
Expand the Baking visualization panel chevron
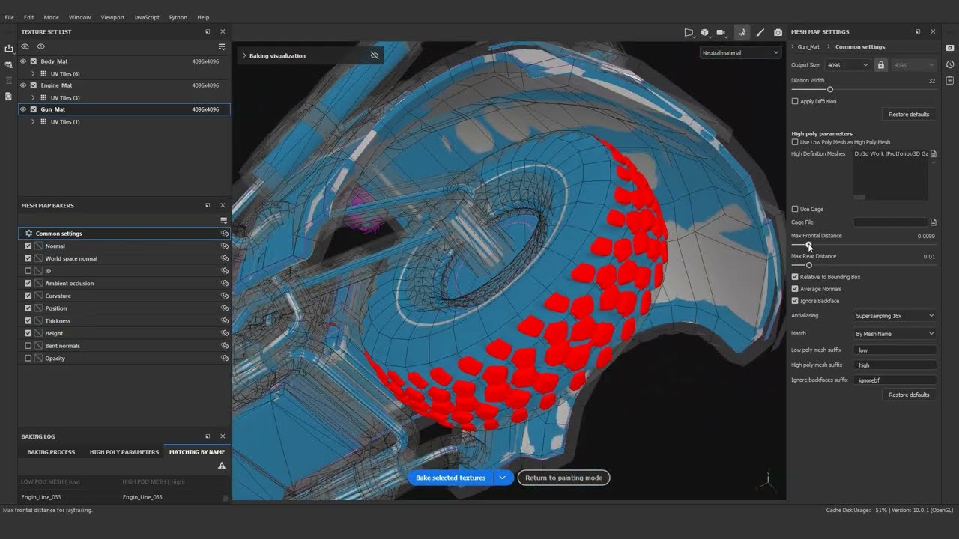pyautogui.click(x=244, y=55)
